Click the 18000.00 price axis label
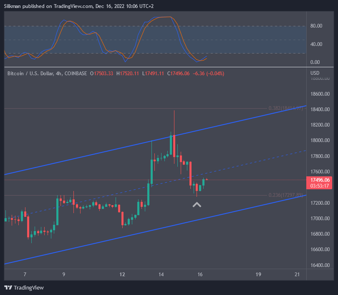The height and width of the screenshot is (295, 338). 320,140
